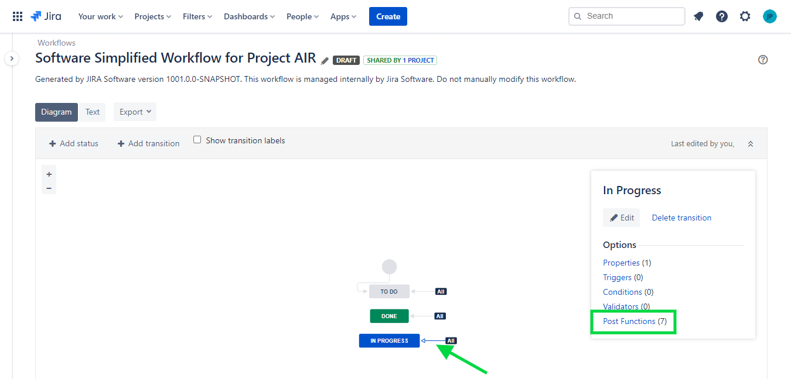Expand the collapsed left sidebar chevron
The image size is (791, 379).
click(11, 58)
